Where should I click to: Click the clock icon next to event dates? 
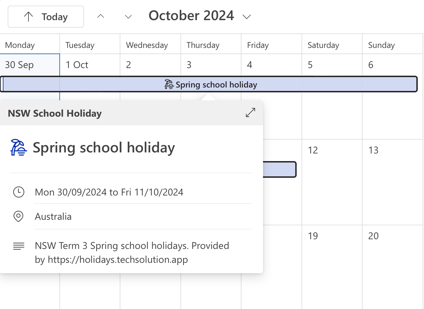[x=19, y=192]
